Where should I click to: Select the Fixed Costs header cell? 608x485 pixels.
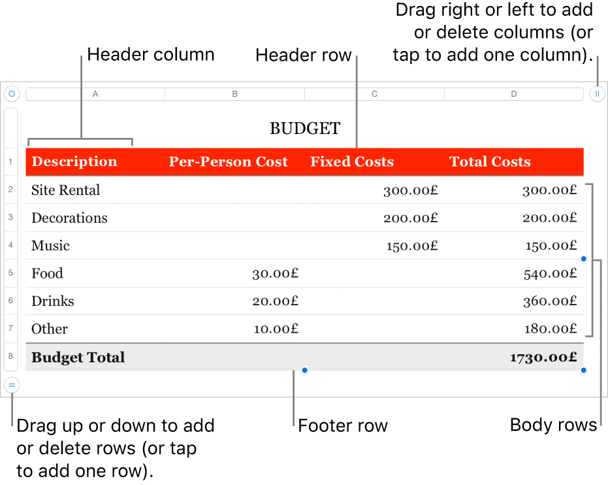[352, 162]
